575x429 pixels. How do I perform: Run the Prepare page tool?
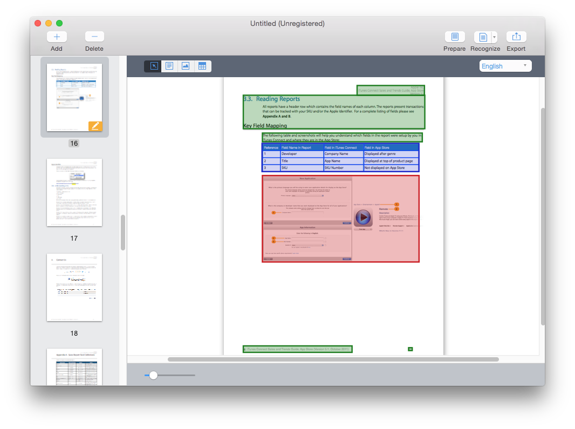click(455, 37)
